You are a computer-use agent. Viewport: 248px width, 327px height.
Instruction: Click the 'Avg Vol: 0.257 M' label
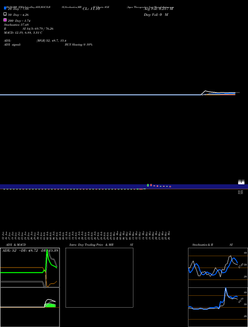[158, 9]
